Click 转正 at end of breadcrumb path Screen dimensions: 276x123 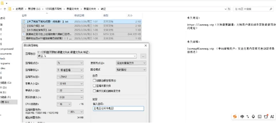point(103,9)
